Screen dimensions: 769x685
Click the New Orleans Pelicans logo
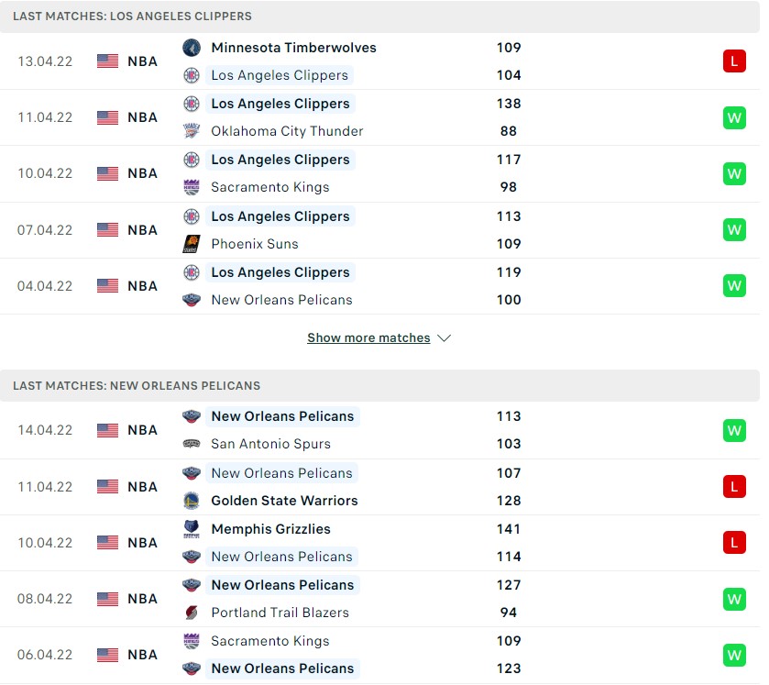(192, 300)
